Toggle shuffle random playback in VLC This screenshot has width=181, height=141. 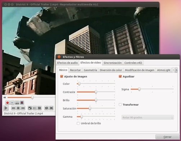click(51, 108)
